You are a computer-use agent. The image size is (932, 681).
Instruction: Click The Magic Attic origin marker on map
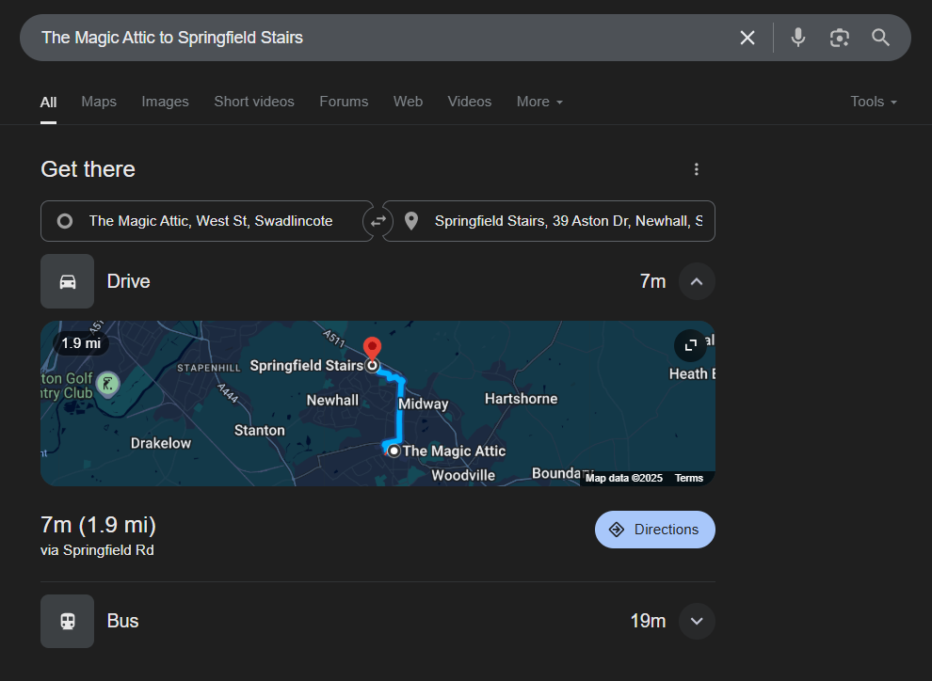pos(394,451)
